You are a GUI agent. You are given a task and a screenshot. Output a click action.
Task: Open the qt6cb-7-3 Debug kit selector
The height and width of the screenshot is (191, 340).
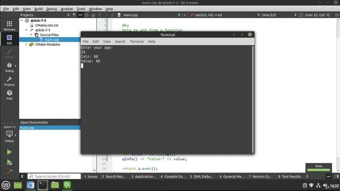coord(10,134)
